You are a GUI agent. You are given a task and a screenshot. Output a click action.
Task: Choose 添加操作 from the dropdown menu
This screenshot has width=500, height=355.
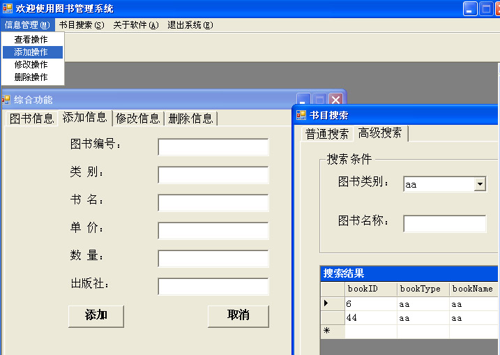33,52
